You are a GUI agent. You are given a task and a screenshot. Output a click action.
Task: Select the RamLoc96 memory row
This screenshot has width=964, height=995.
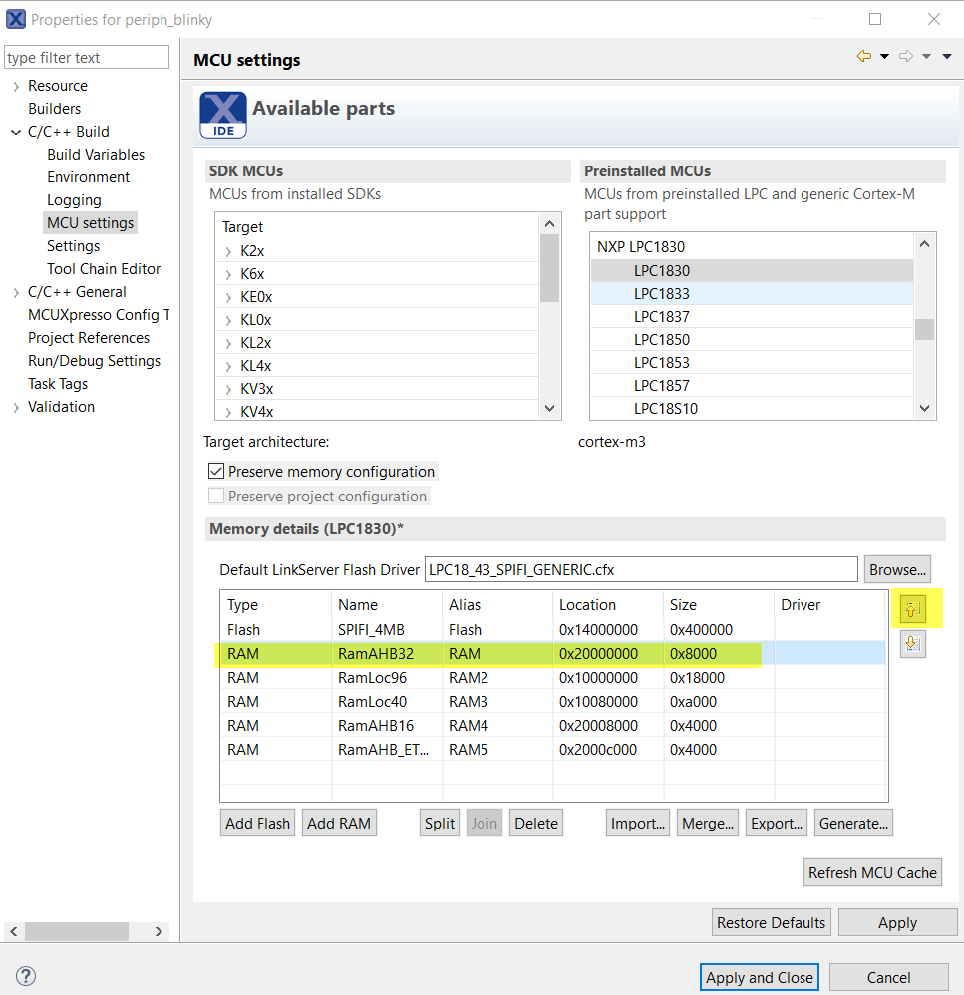pyautogui.click(x=552, y=678)
